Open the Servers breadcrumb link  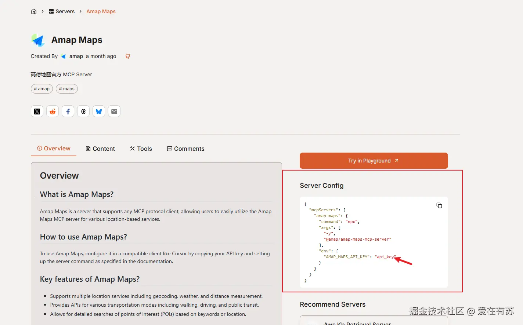click(x=62, y=11)
